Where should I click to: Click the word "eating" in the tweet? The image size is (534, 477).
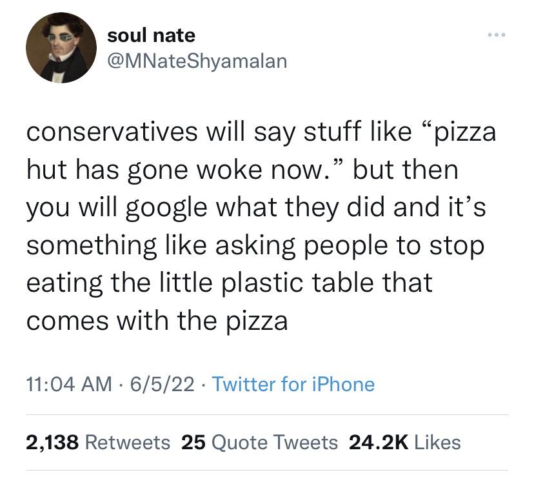62,283
